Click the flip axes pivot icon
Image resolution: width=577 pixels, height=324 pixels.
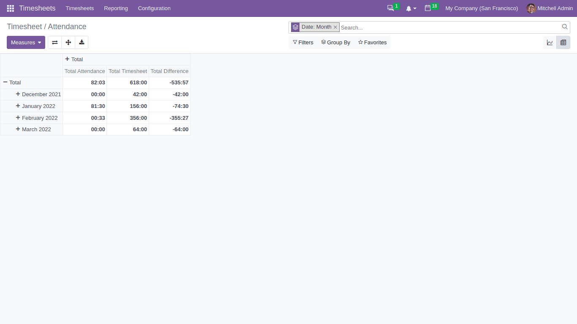(x=54, y=42)
